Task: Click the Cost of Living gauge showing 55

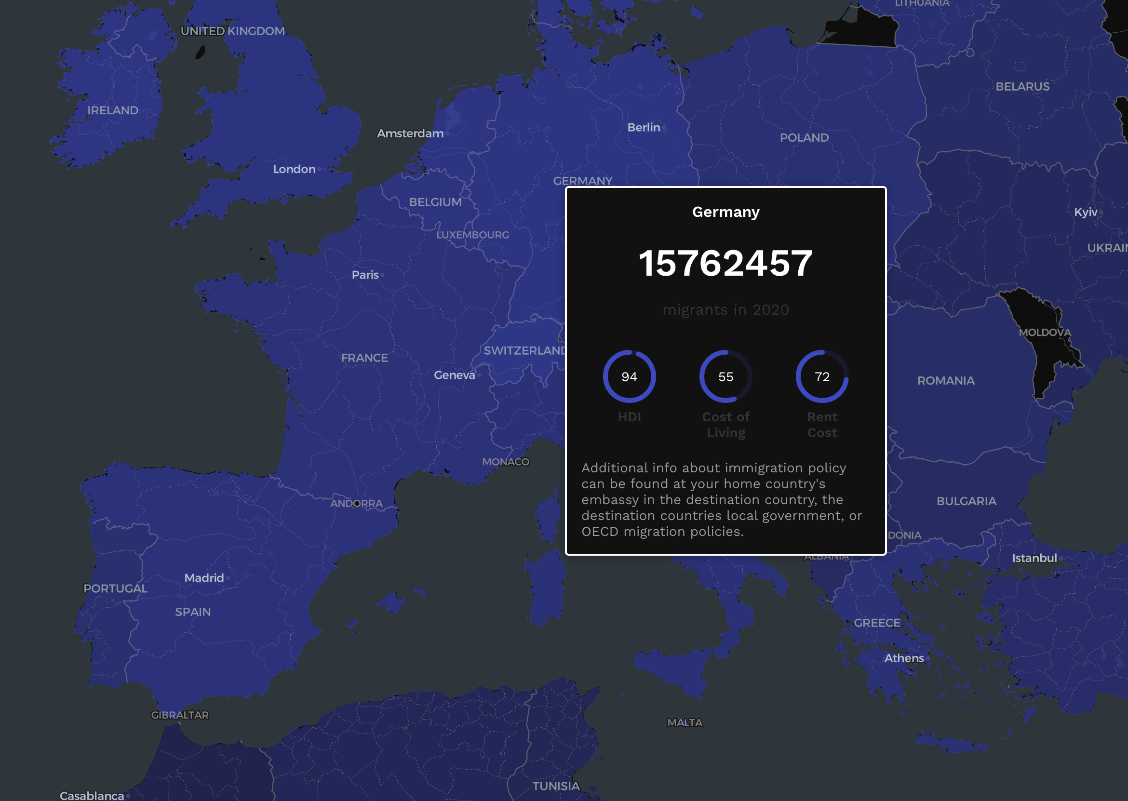Action: pos(725,376)
